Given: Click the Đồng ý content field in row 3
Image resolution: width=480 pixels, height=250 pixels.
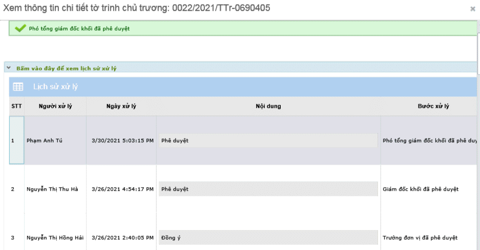Looking at the screenshot, I should pyautogui.click(x=268, y=237).
